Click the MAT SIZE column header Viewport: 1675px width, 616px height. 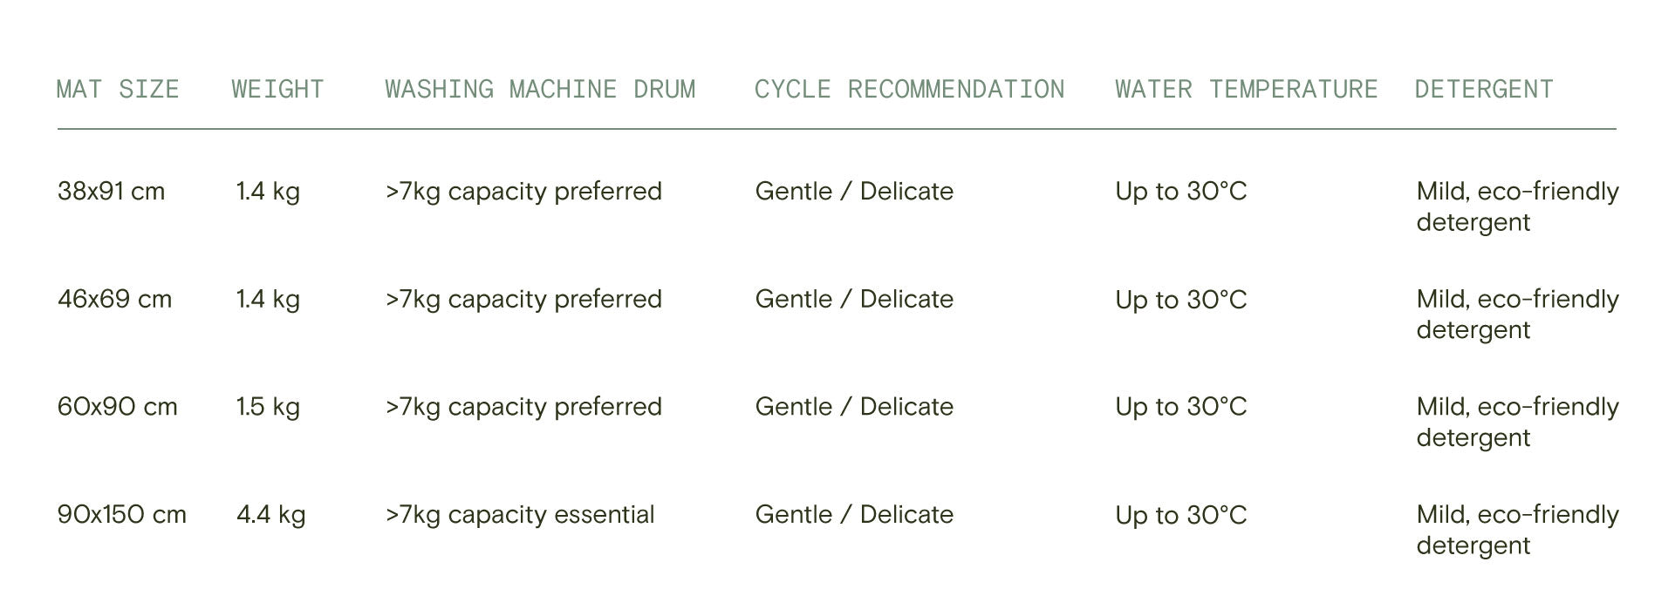point(118,89)
